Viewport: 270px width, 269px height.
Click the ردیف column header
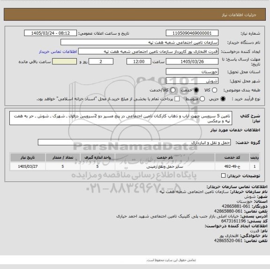[x=255, y=157]
